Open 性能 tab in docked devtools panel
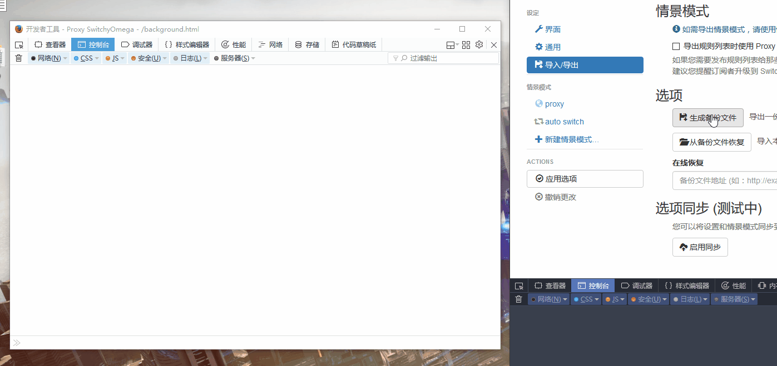The height and width of the screenshot is (366, 777). 734,286
